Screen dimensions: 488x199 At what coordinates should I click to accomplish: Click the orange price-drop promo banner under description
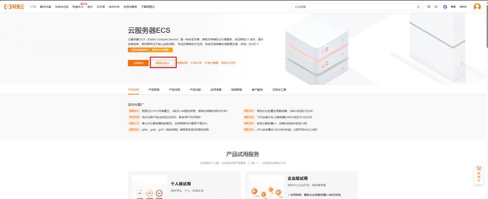(x=150, y=50)
